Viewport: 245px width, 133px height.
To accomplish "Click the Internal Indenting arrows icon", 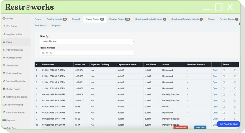I will (4, 50).
